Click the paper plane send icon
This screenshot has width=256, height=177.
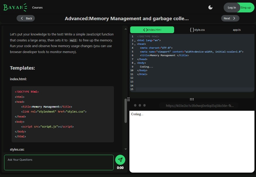coord(120,160)
